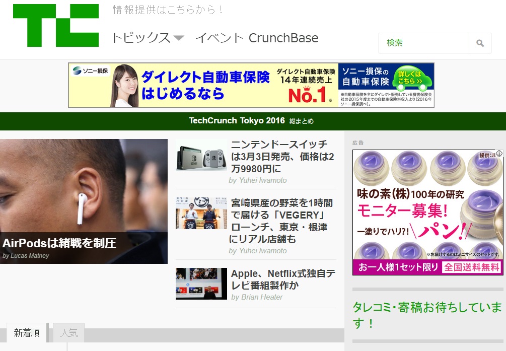
Task: Switch to the 新着順 tab
Action: (27, 332)
